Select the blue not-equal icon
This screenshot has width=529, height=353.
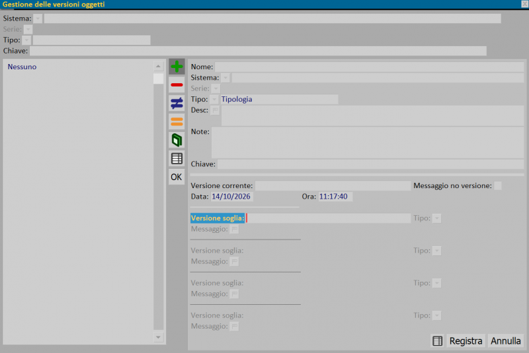pyautogui.click(x=177, y=104)
